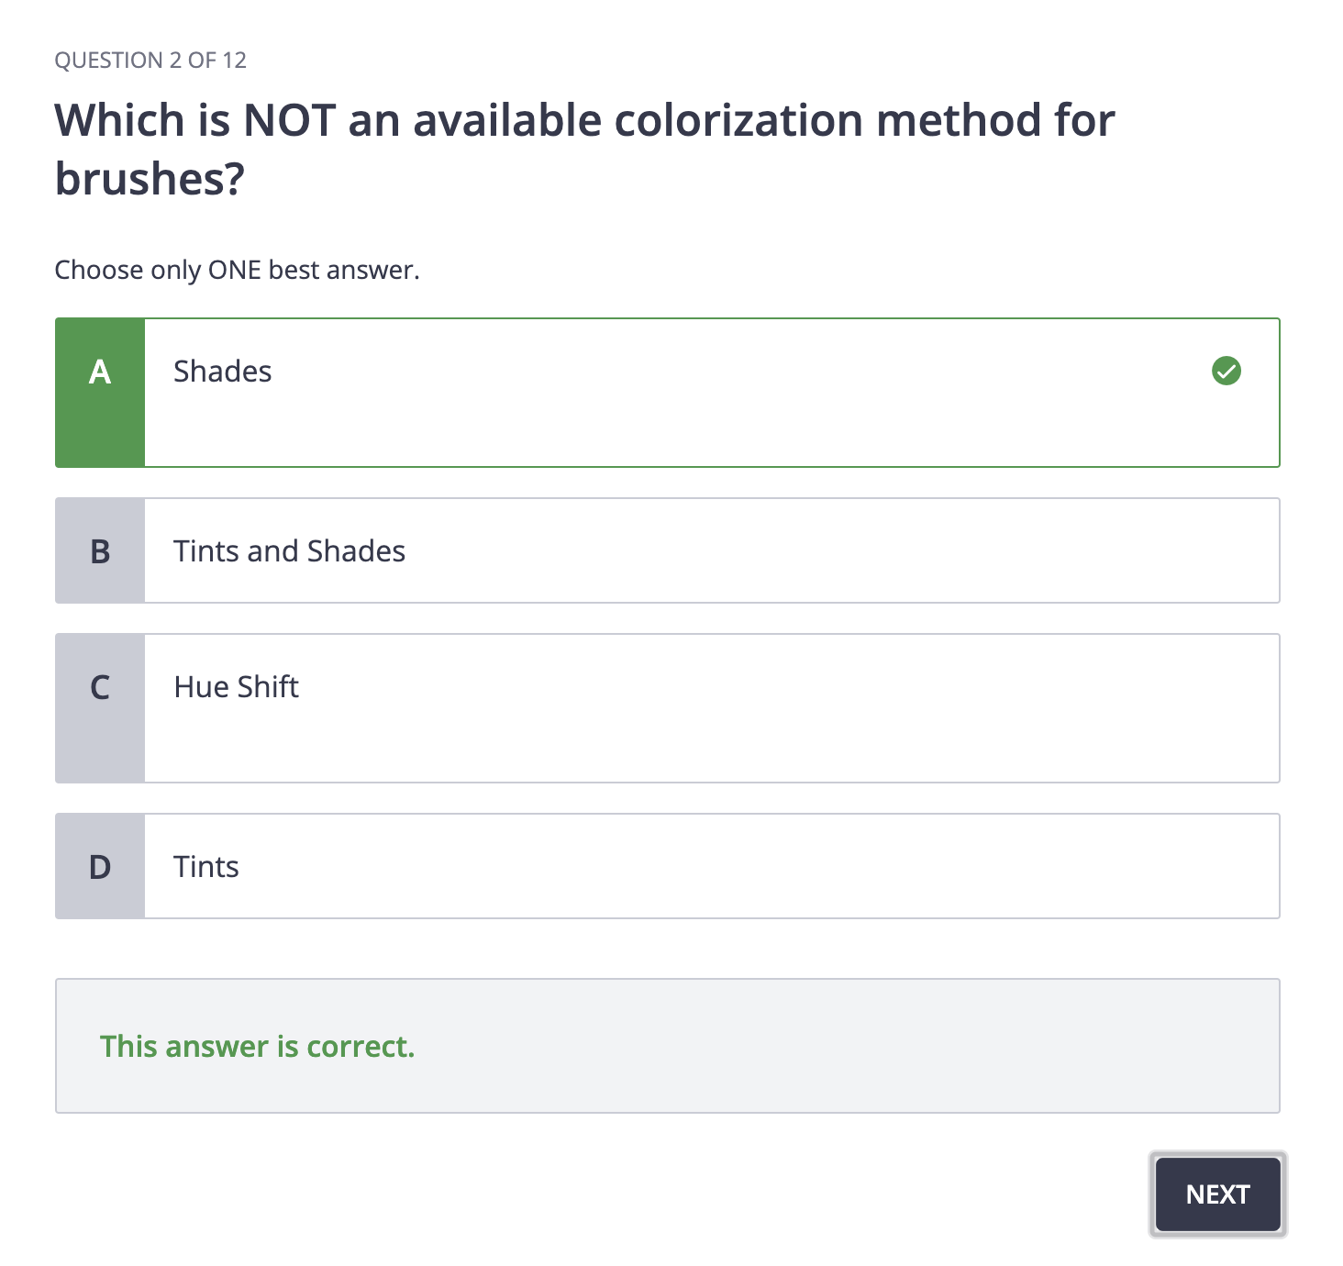Select the Hue Shift answer text

click(237, 686)
